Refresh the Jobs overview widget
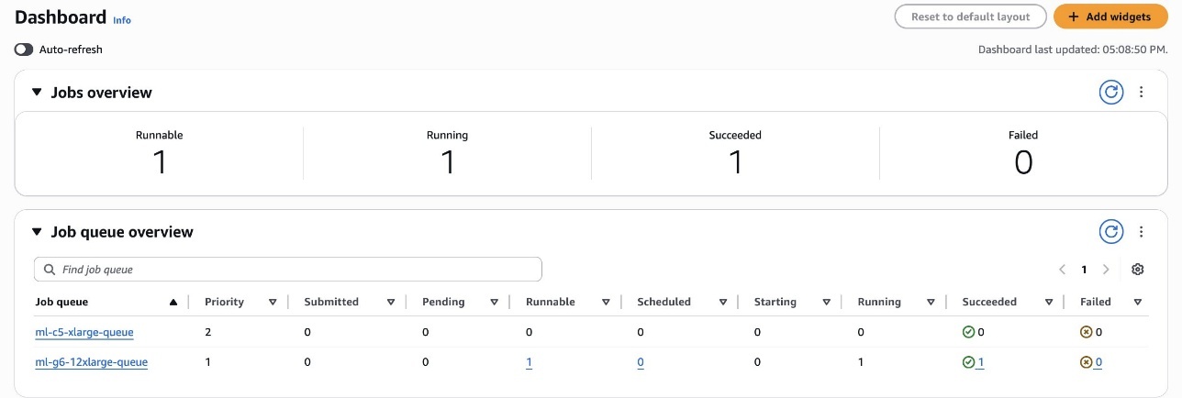The width and height of the screenshot is (1182, 398). point(1110,92)
